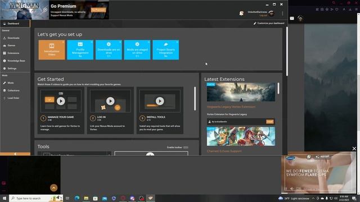The image size is (360, 202).
Task: Collapse the sidebar with the orange arrow bar
Action: 15,154
